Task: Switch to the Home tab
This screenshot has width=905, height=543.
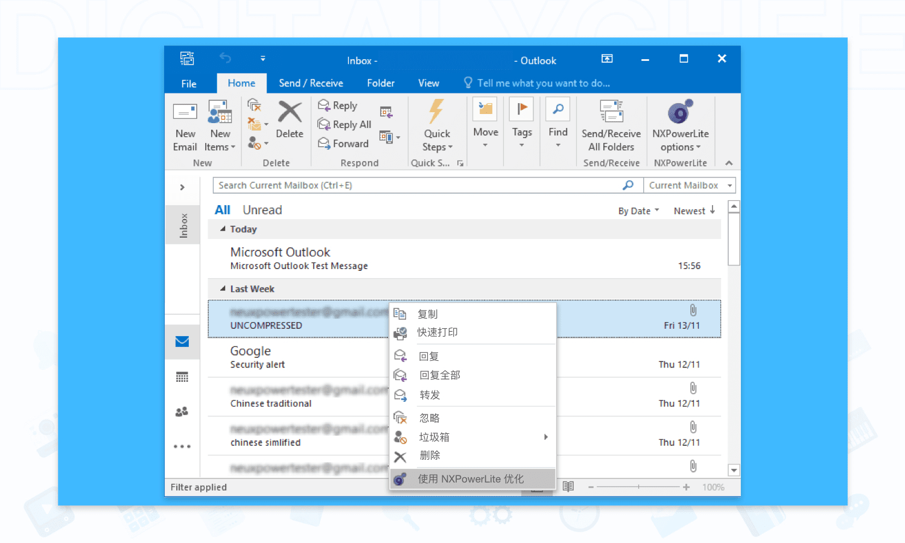Action: [241, 83]
